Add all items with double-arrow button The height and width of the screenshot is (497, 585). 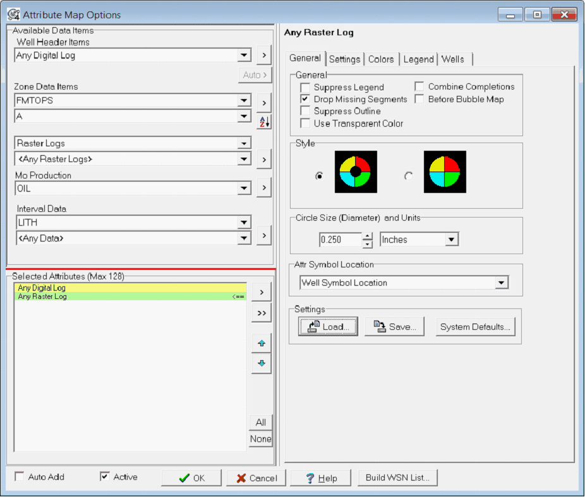tap(261, 313)
